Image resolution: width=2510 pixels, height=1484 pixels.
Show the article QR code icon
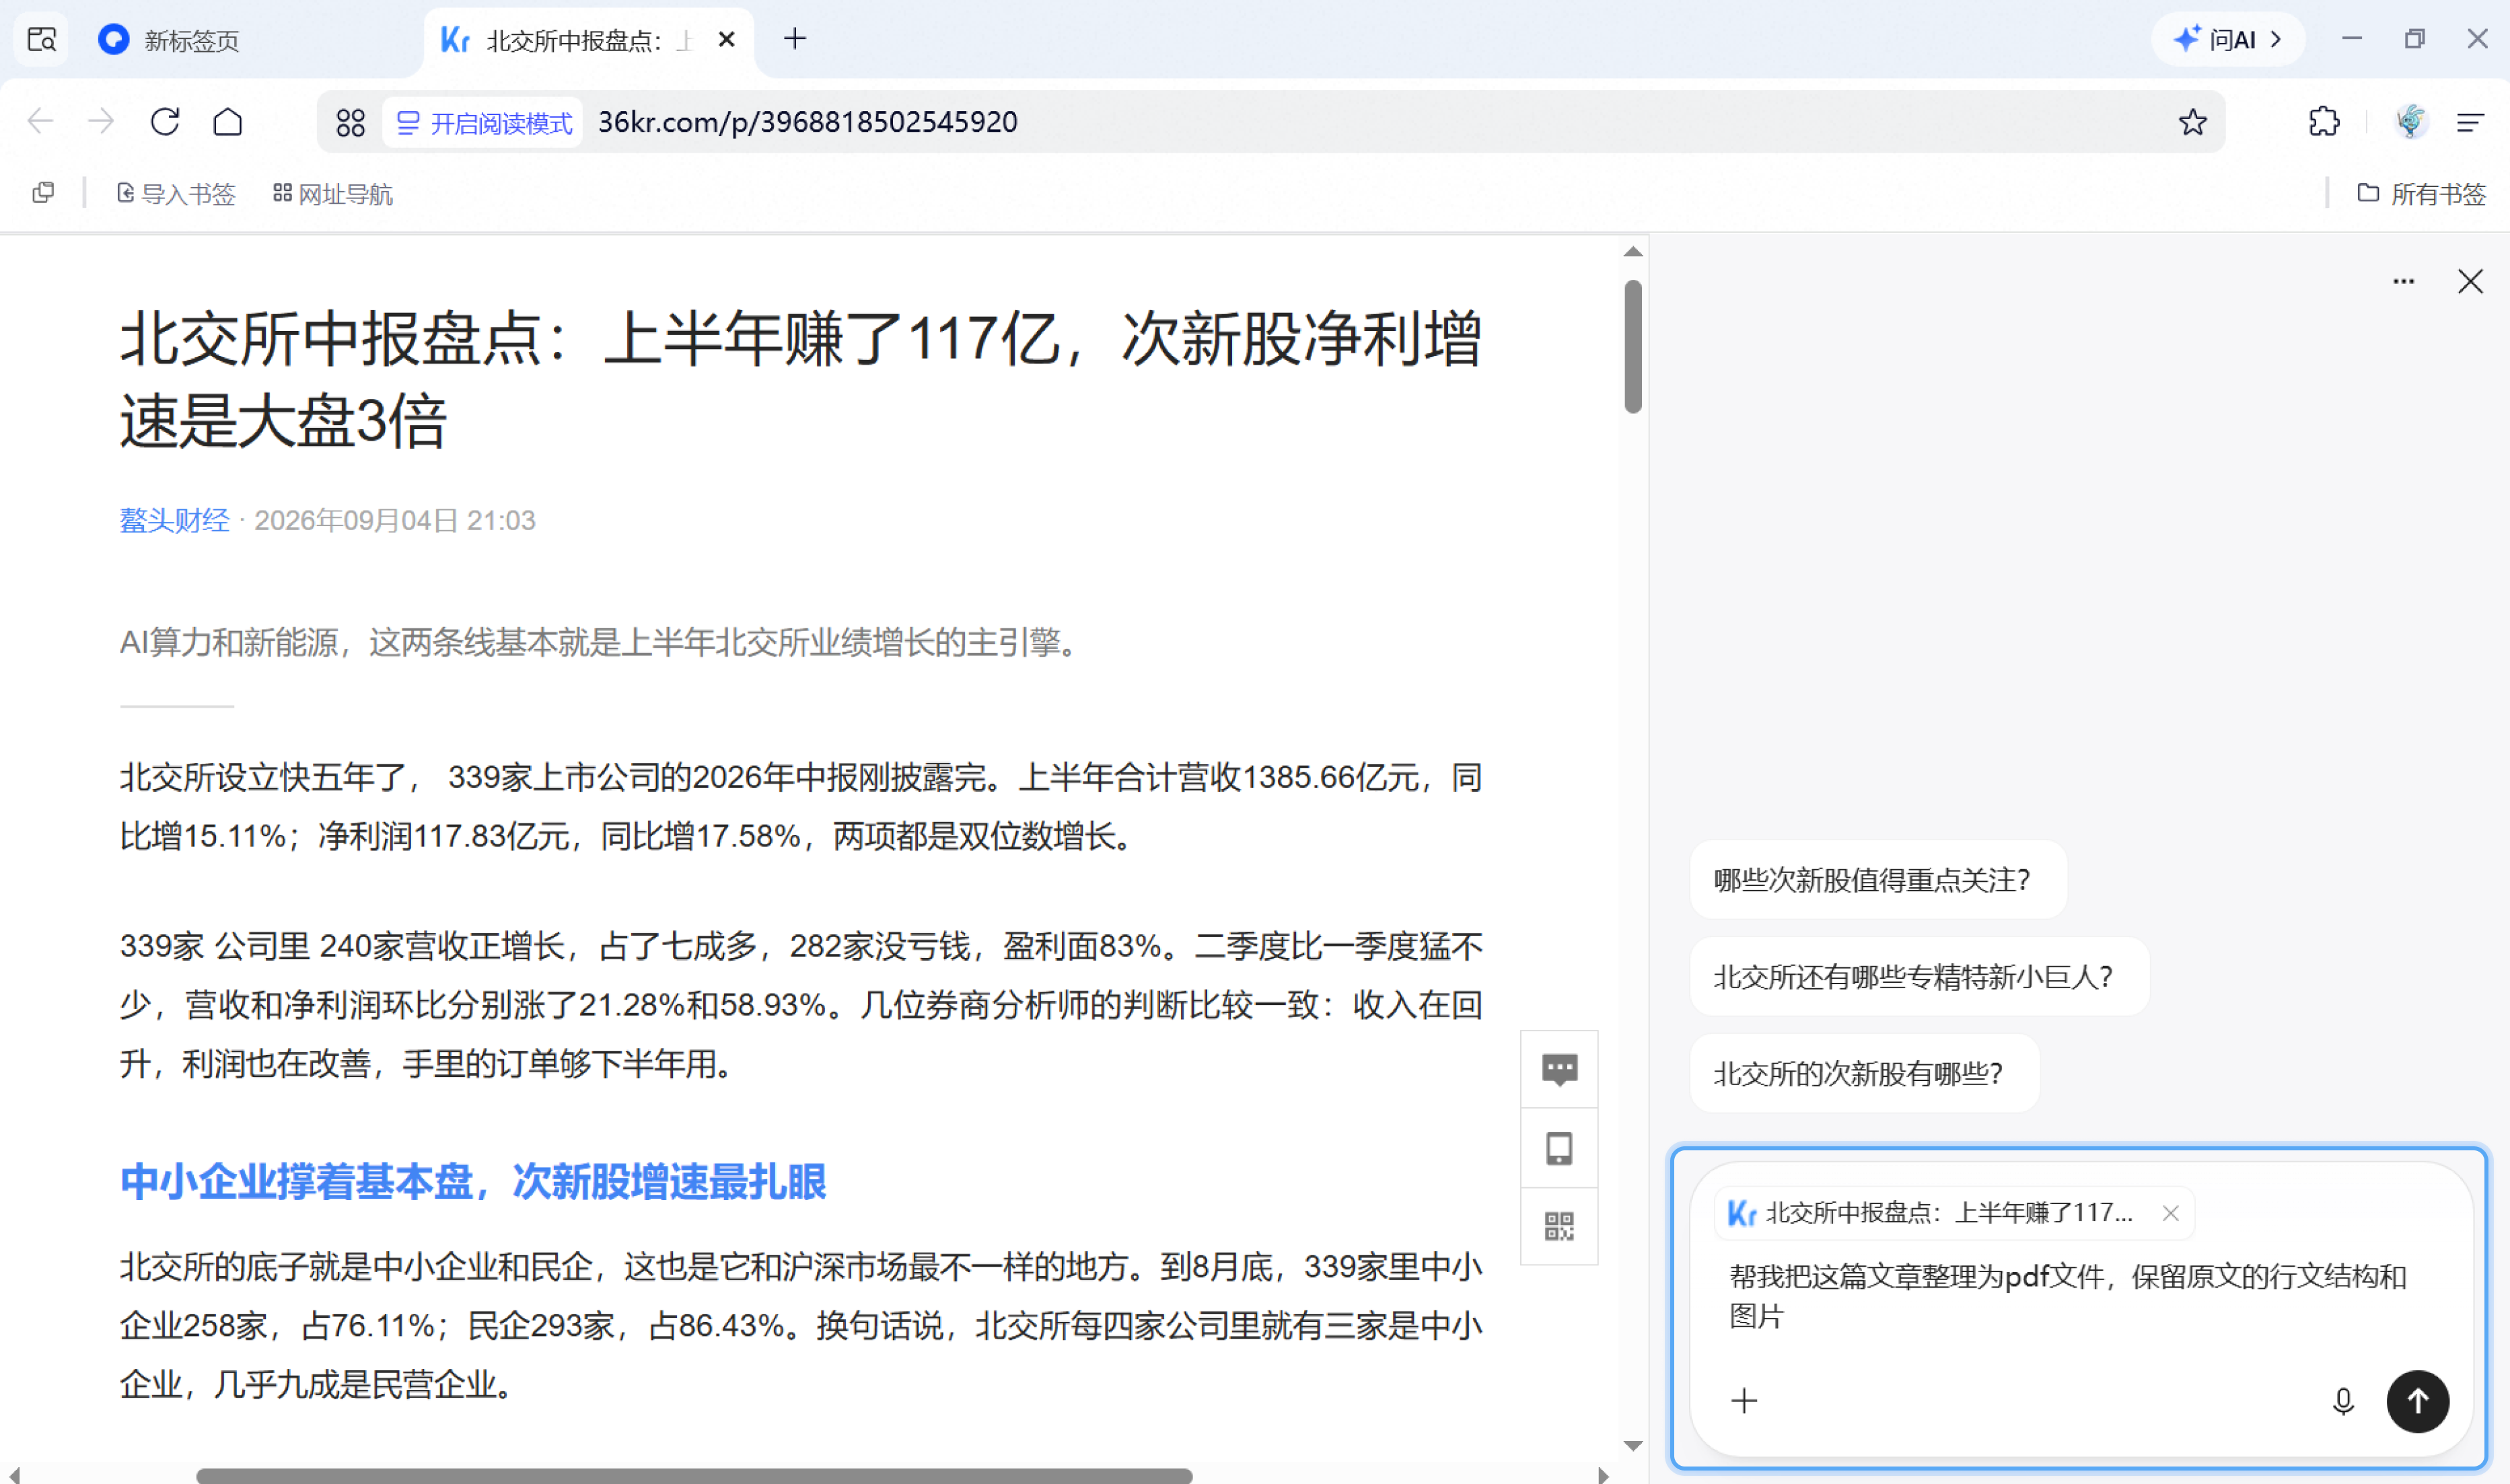1559,1226
